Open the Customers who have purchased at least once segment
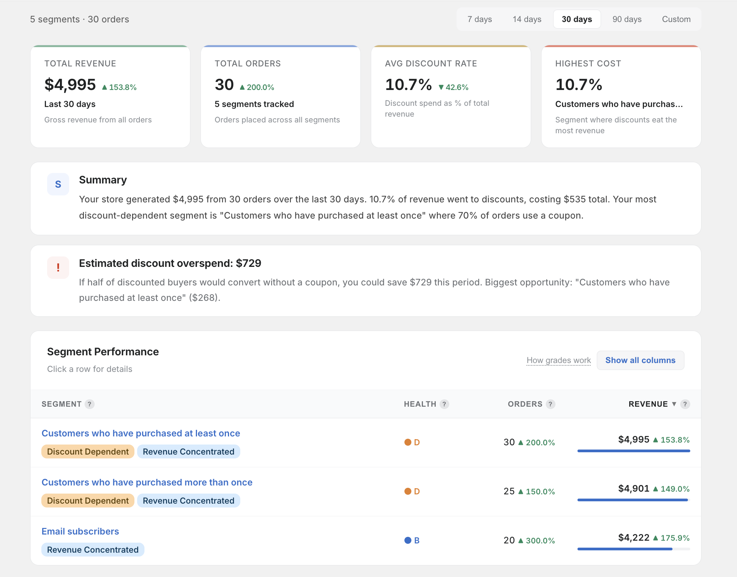This screenshot has height=577, width=737. [x=141, y=433]
